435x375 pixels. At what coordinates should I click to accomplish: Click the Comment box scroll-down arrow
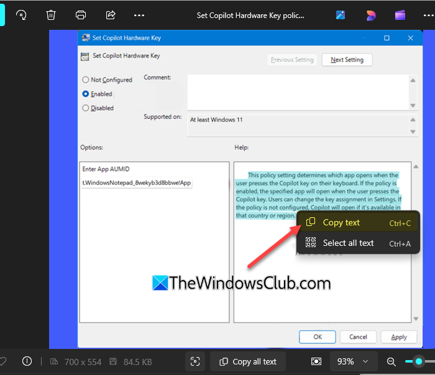[413, 106]
